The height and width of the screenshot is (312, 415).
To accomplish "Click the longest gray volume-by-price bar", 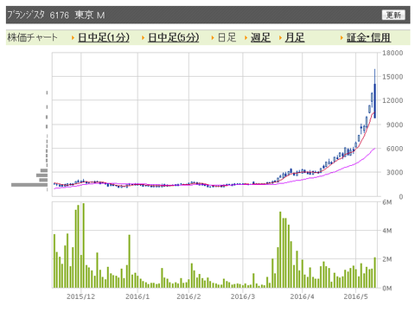I will [29, 185].
